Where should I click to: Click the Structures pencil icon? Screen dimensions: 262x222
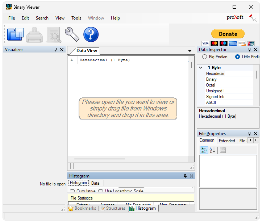(103, 208)
